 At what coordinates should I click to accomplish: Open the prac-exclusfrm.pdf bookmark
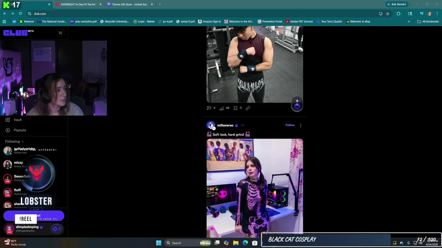click(83, 21)
